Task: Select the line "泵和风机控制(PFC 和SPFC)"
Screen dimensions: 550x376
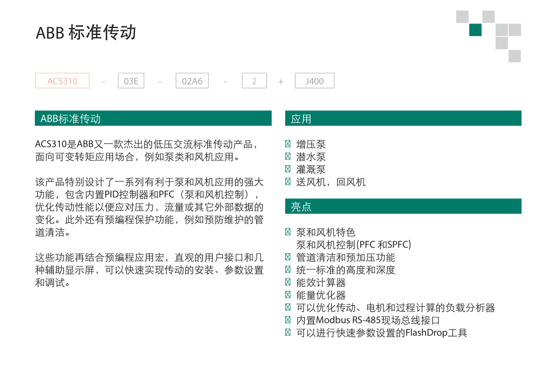Action: click(353, 245)
